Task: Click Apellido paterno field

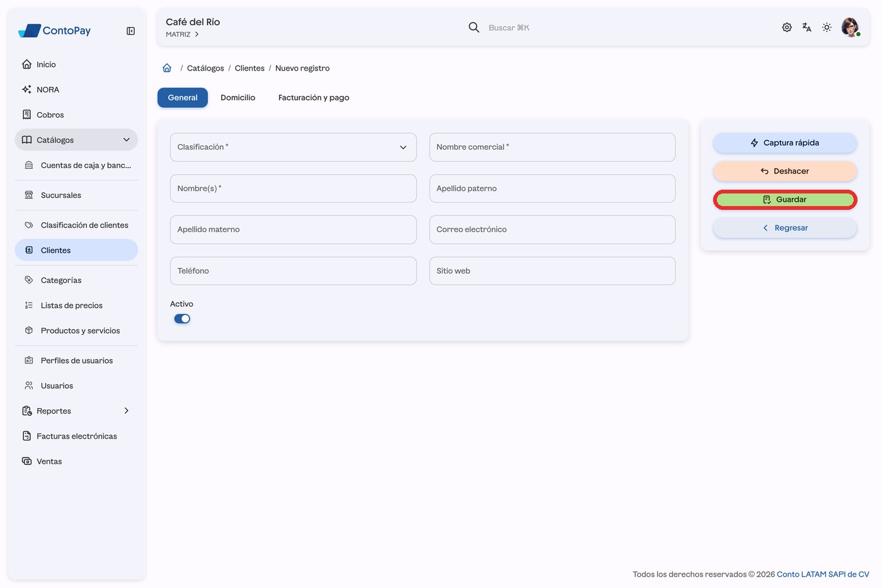Action: pos(553,188)
